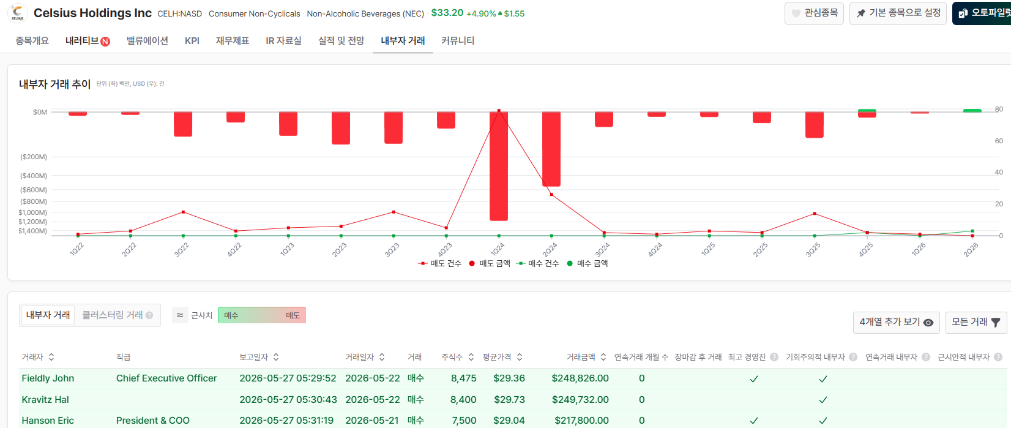
Task: Switch to the KPI tab
Action: tap(192, 40)
